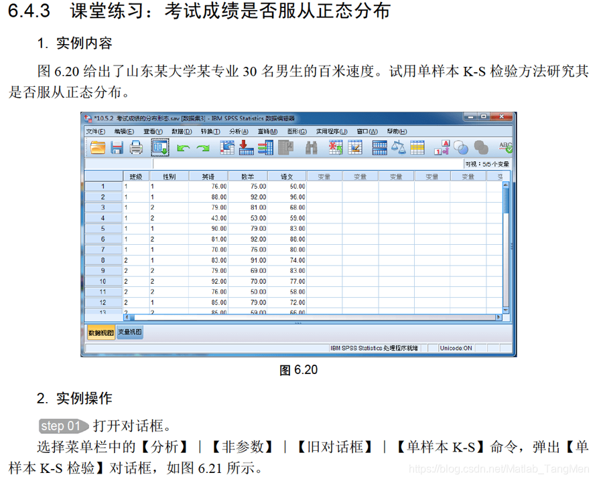
Task: Click the cell editor input bar
Action: 308,164
